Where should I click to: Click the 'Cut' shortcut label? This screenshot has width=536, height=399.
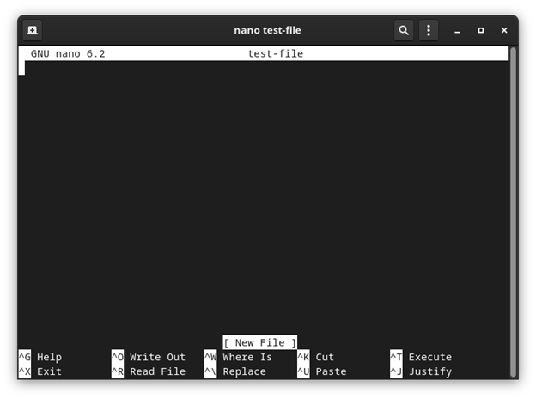coord(325,357)
